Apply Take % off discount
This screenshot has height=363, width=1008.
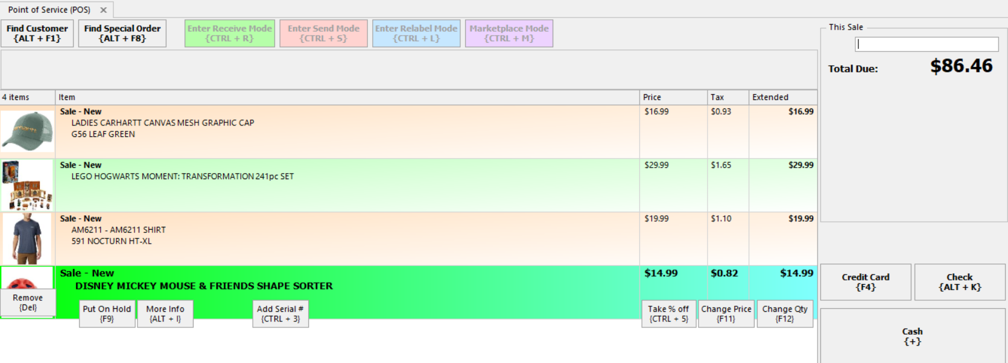click(668, 314)
